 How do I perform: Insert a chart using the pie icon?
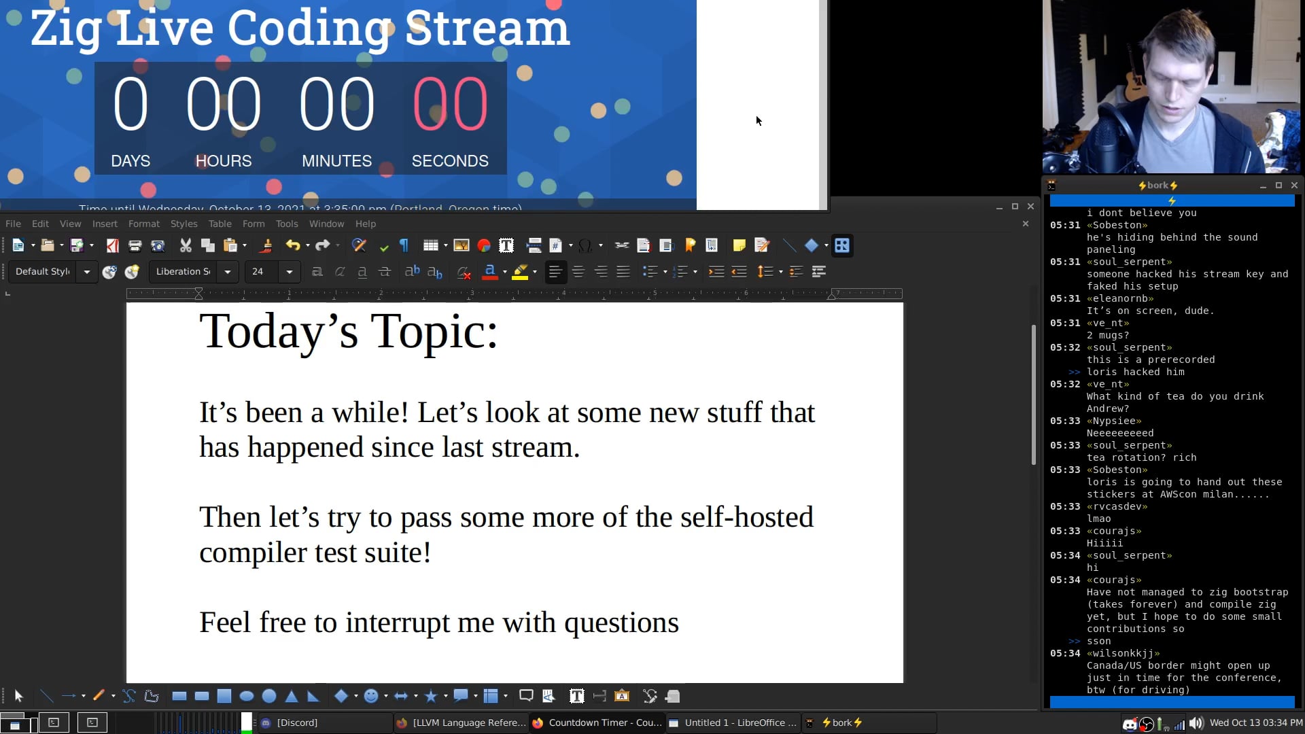pyautogui.click(x=484, y=246)
